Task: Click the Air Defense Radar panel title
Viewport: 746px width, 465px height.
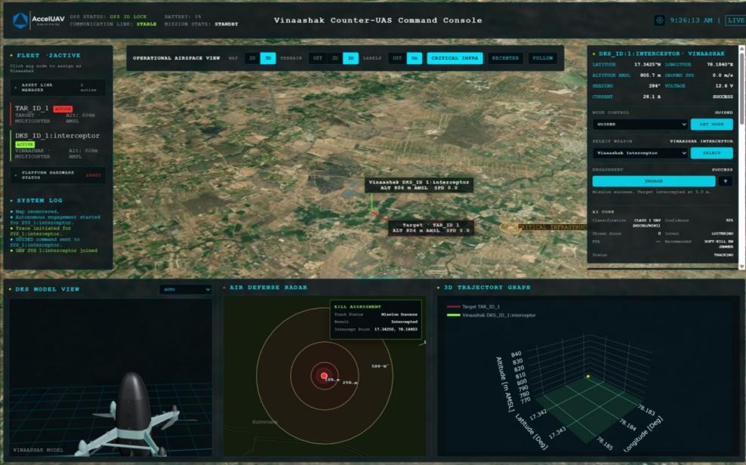Action: tap(268, 287)
